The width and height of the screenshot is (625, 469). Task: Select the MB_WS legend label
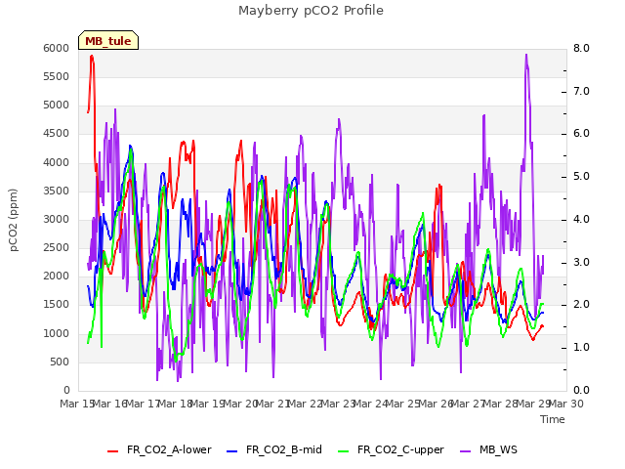(498, 449)
